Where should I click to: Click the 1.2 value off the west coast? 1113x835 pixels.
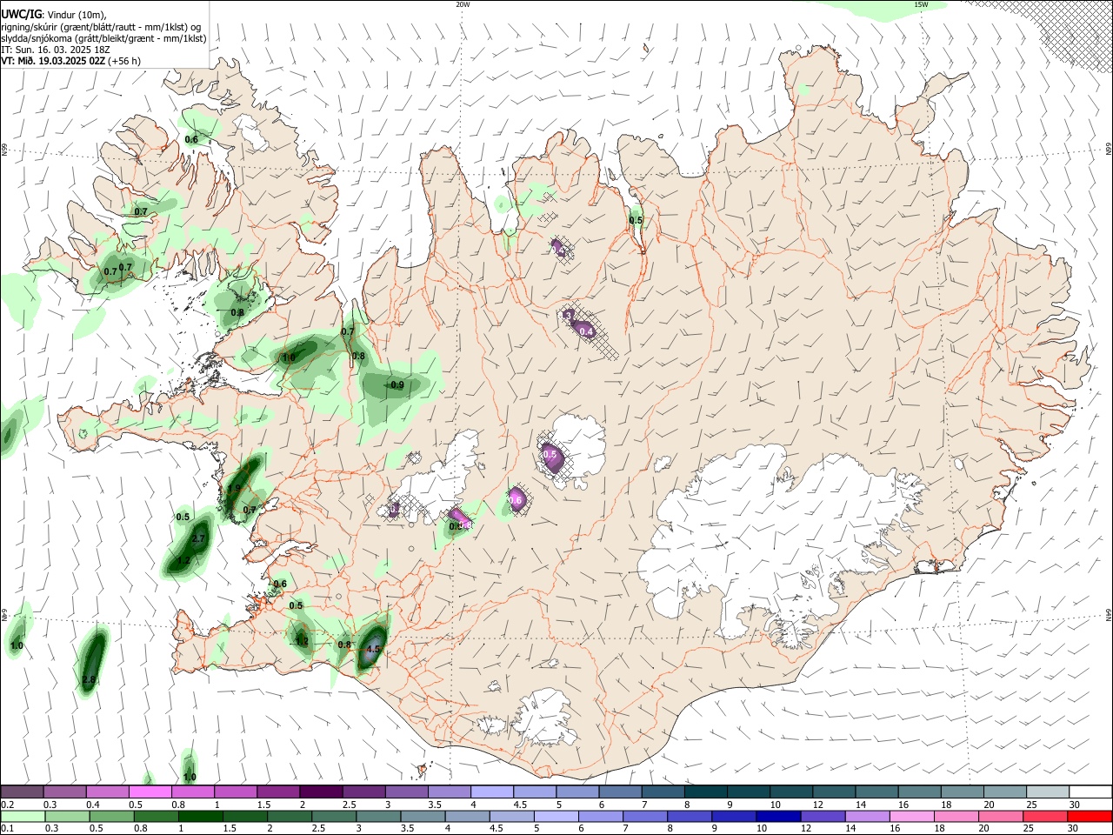click(x=183, y=561)
